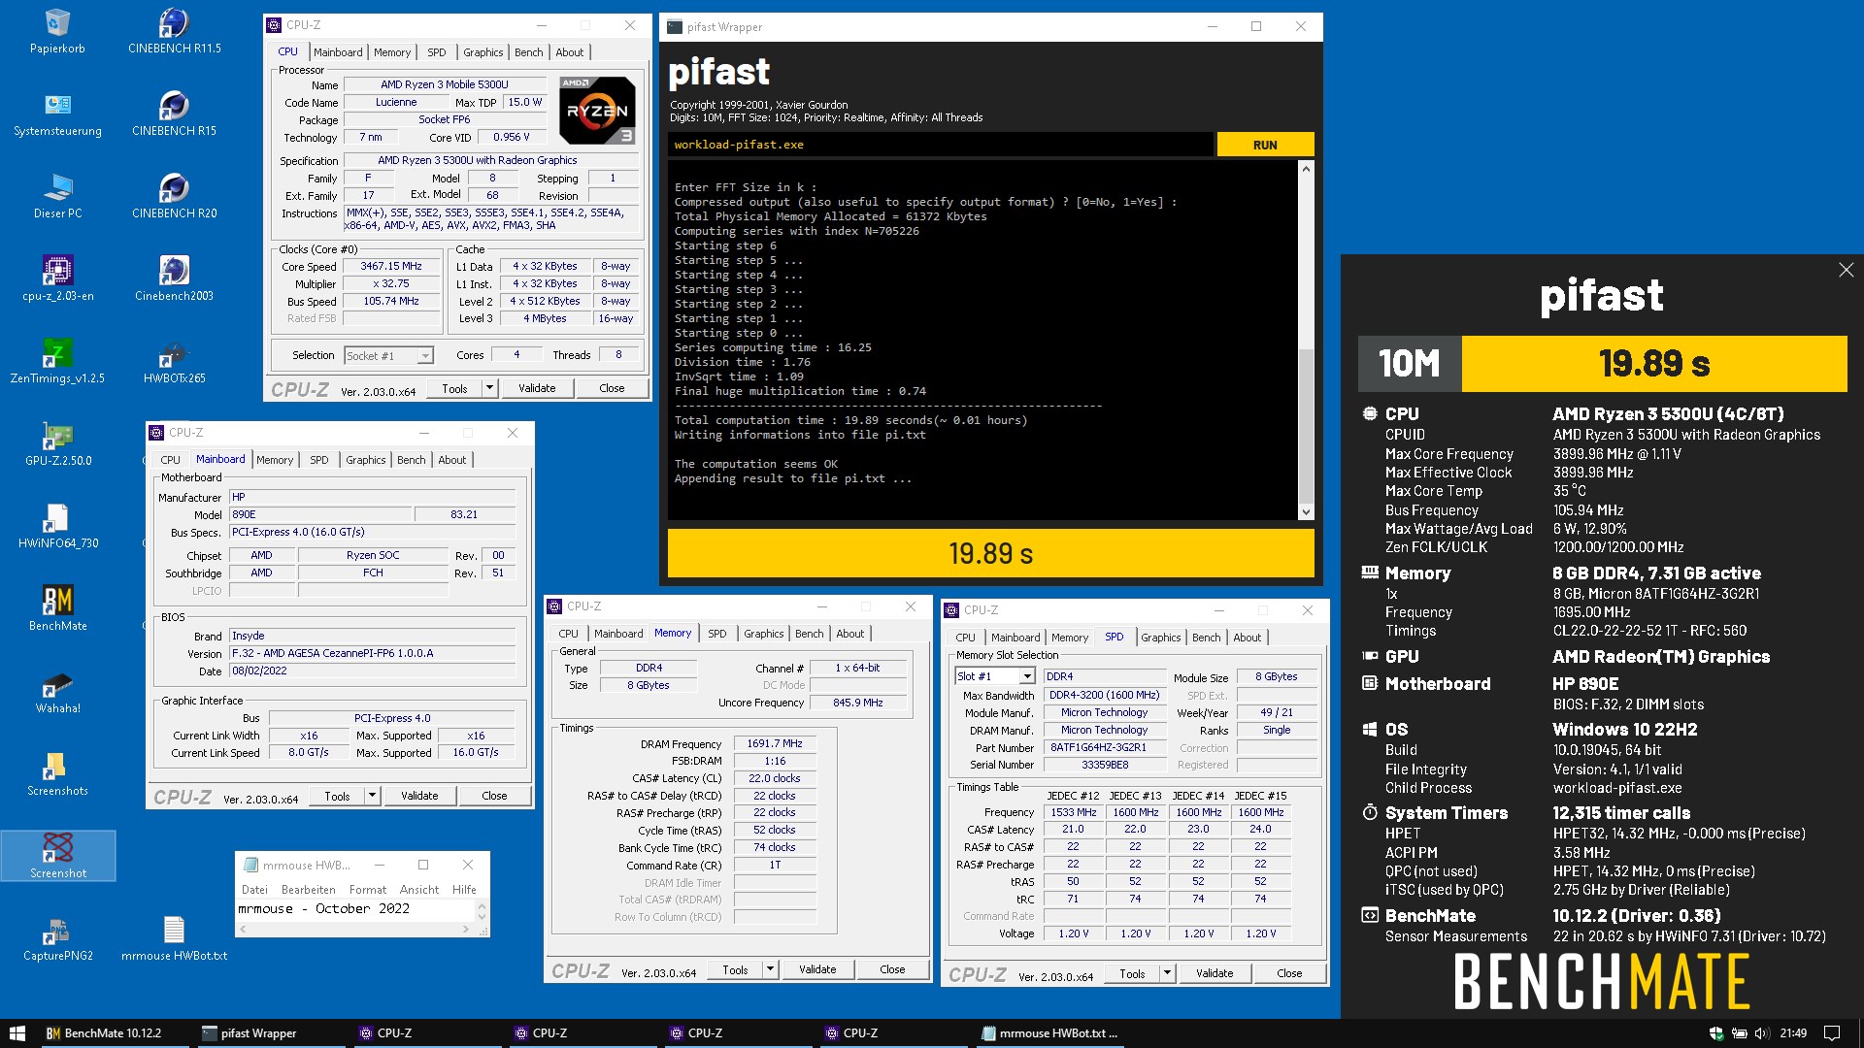Launch cpu-z_2.03-en desktop icon

coord(57,278)
